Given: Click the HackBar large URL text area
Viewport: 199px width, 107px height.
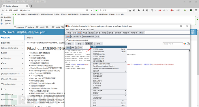Looking at the screenshot, I should (x=105, y=20).
